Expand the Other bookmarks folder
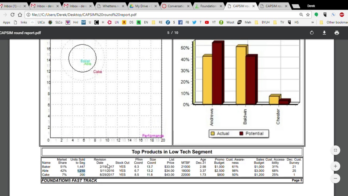This screenshot has width=348, height=196. 334,22
